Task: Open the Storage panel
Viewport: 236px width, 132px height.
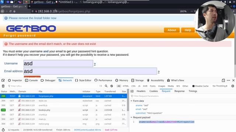Action: [x=138, y=80]
